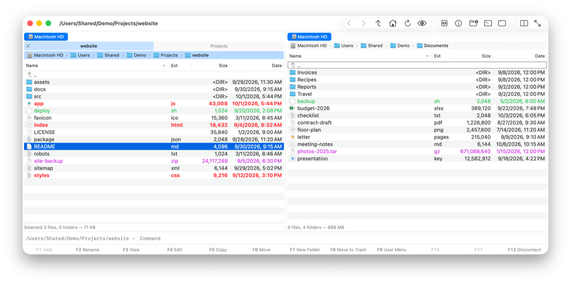This screenshot has width=571, height=284.
Task: Click Macintosh HD in the right breadcrumb path
Action: [x=309, y=46]
